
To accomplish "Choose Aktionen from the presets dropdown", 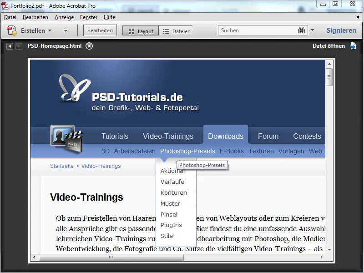I will coord(173,171).
